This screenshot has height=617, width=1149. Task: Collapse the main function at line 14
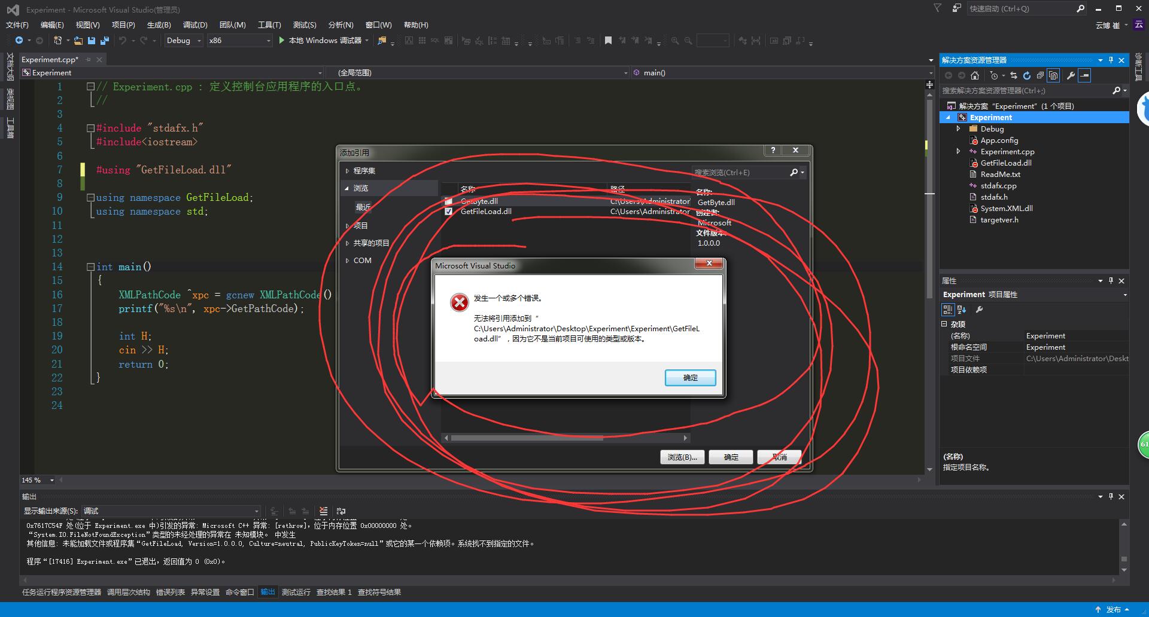(90, 267)
